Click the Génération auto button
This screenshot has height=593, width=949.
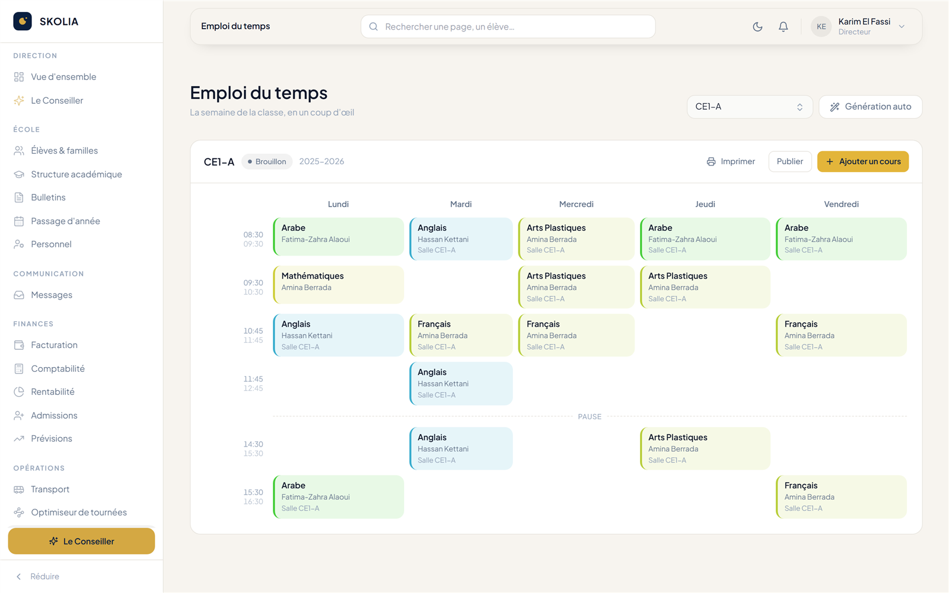click(x=870, y=107)
